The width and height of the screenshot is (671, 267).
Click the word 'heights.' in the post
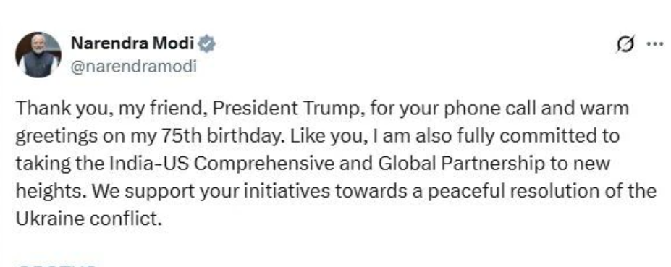click(51, 191)
